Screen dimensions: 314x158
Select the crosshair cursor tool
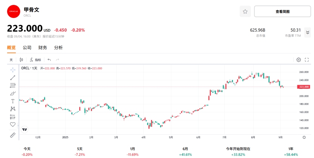point(12,70)
